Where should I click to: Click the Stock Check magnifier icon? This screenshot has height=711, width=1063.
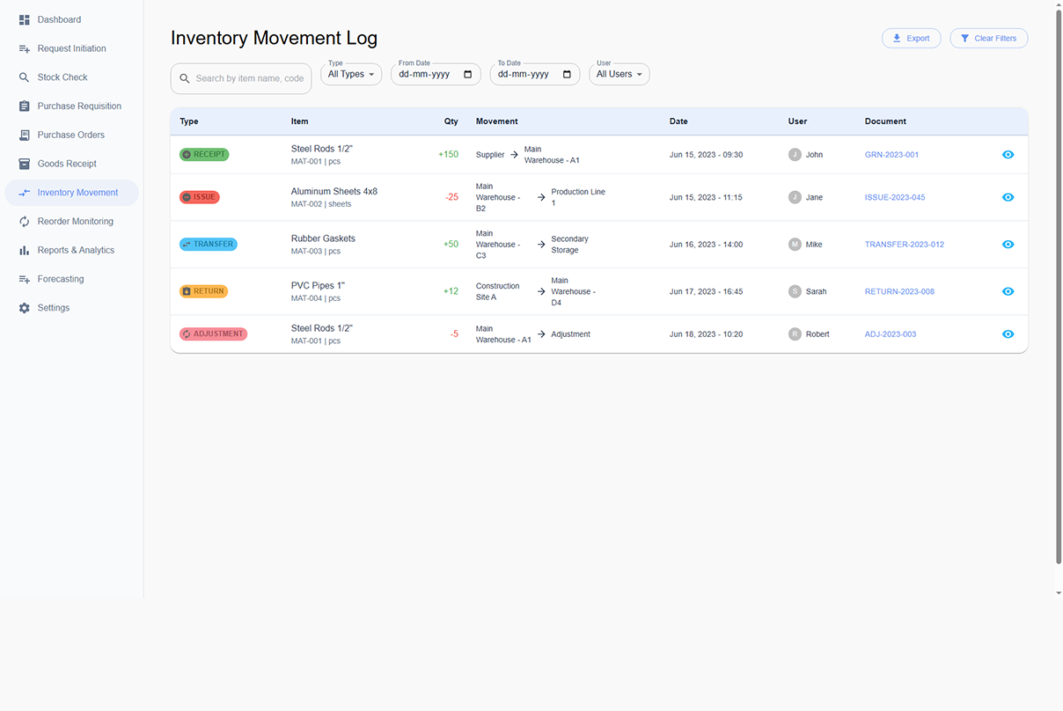25,77
